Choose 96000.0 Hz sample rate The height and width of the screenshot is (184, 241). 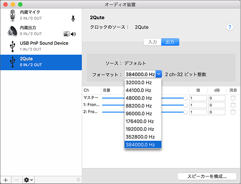(x=143, y=113)
